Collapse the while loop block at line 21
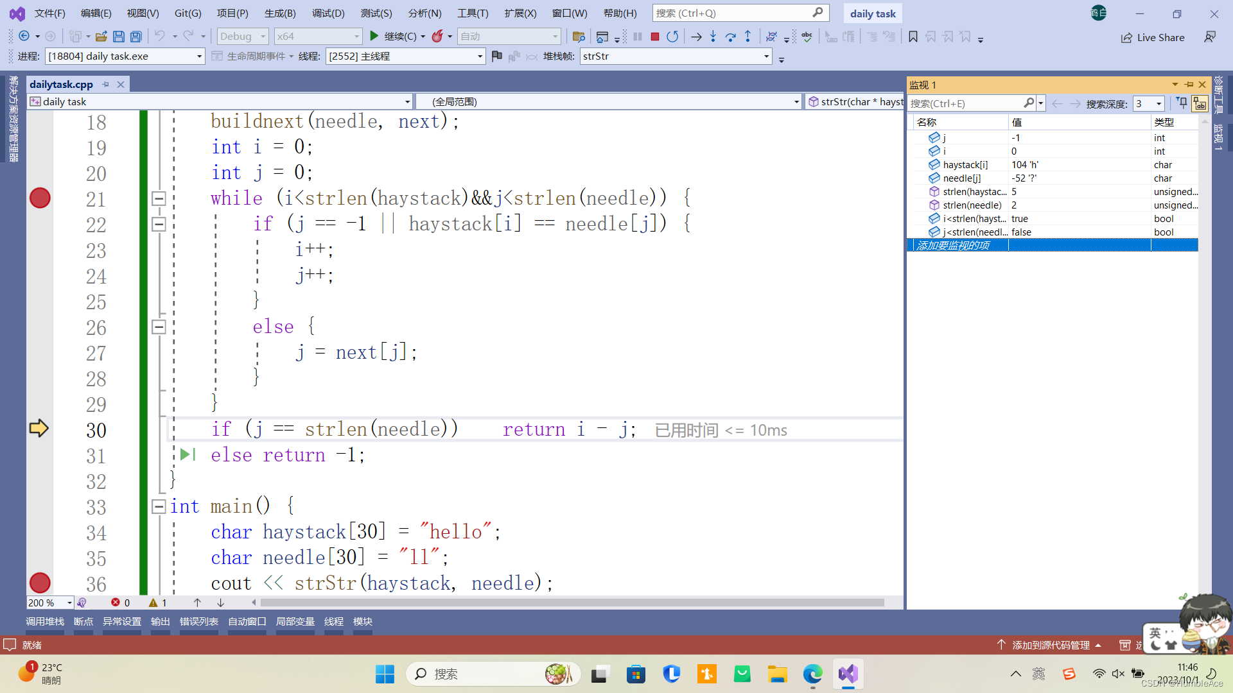The image size is (1233, 693). [159, 198]
